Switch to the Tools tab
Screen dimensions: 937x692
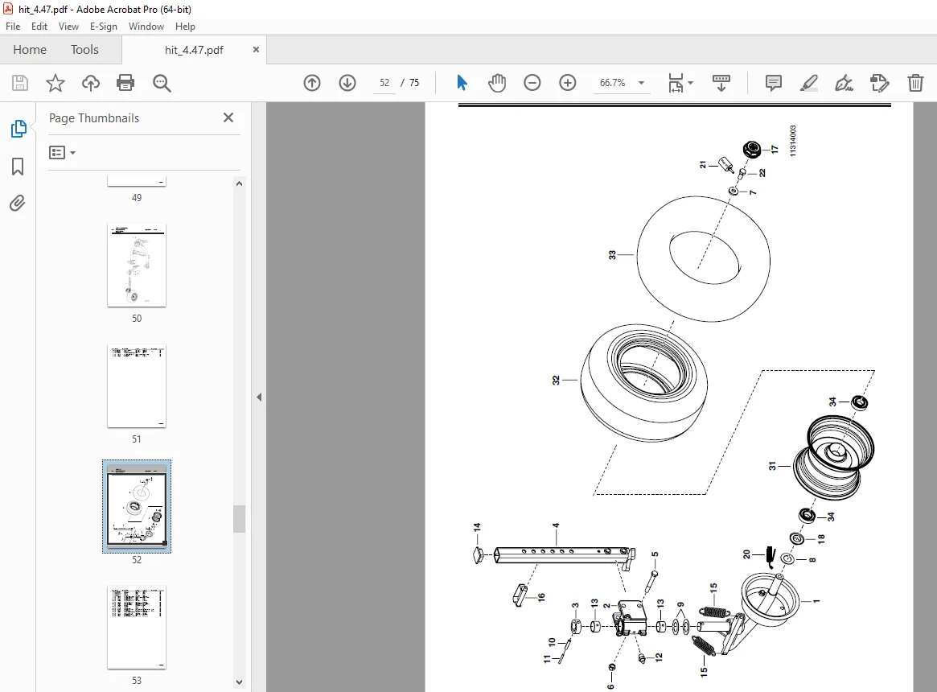click(85, 50)
